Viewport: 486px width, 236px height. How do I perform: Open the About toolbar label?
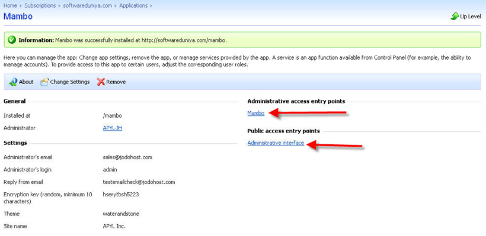[26, 82]
